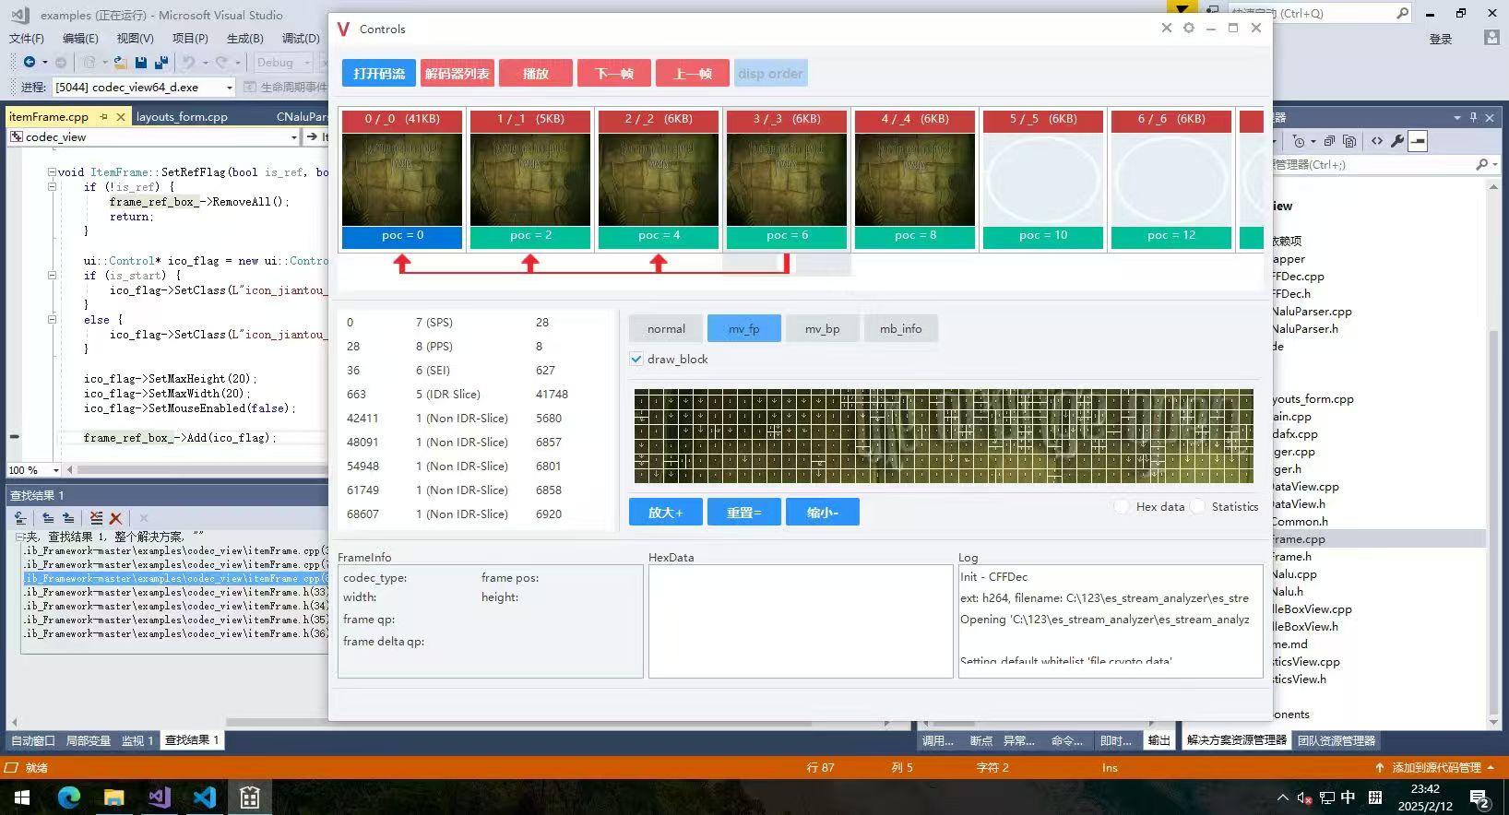
Task: Select the frame thumbnail with poc = 4
Action: point(659,180)
